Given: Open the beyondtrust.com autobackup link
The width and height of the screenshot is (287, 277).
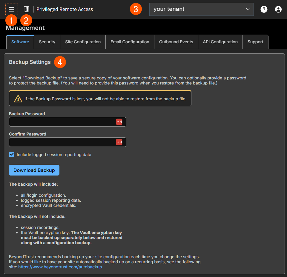Looking at the screenshot, I should 60,267.
